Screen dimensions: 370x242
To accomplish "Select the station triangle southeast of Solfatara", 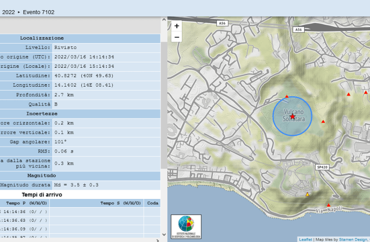I will (x=323, y=121).
